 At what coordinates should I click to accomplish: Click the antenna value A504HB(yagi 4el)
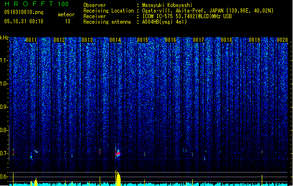coord(164,22)
